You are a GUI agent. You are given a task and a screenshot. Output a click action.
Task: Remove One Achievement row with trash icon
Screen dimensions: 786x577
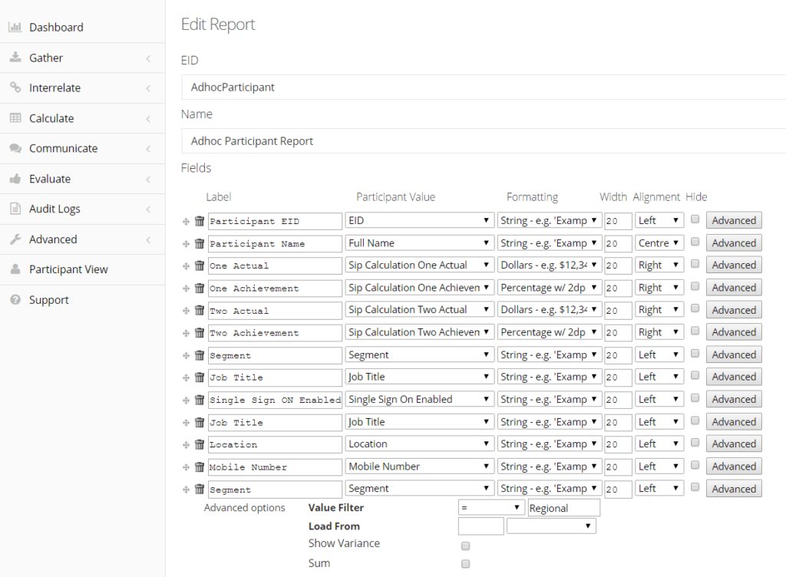coord(200,288)
